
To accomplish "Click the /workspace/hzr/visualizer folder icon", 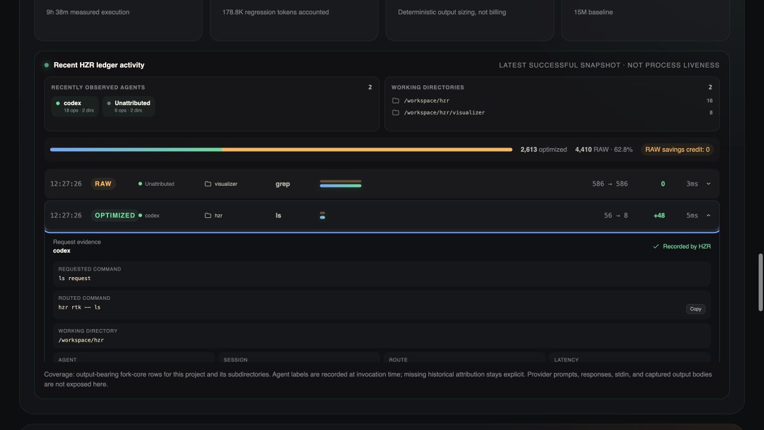I will tap(396, 113).
